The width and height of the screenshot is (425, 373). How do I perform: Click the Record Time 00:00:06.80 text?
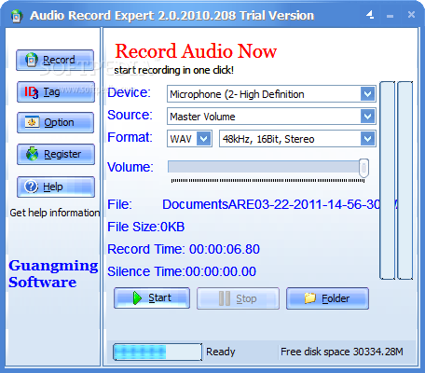coord(184,249)
